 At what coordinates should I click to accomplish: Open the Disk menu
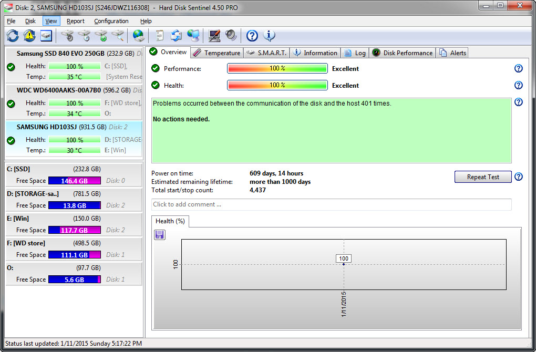[30, 21]
